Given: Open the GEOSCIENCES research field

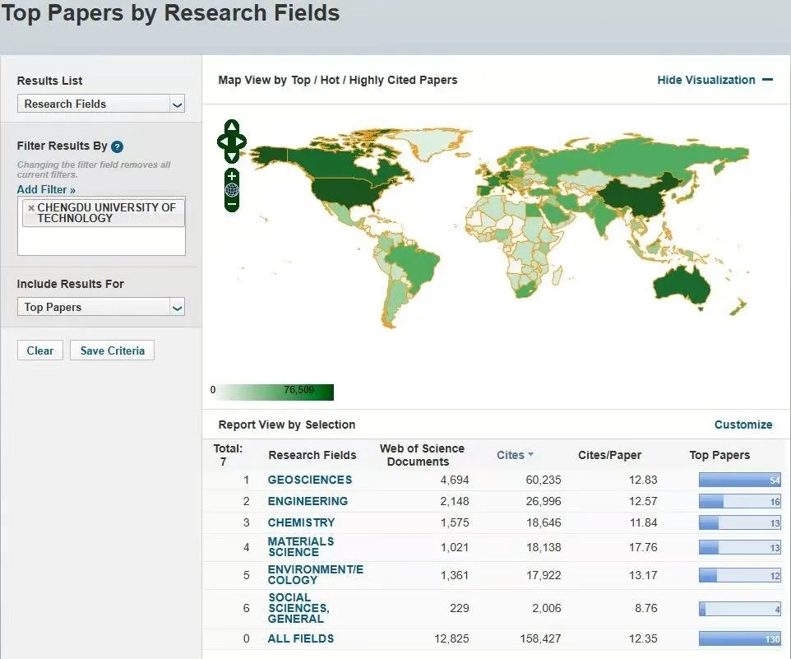Looking at the screenshot, I should 309,480.
